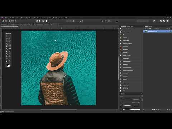
Task: Click the Belichtung adjustment icon
Action: point(121,53)
